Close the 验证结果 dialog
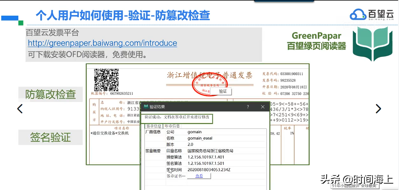The width and height of the screenshot is (399, 190). pos(263,107)
